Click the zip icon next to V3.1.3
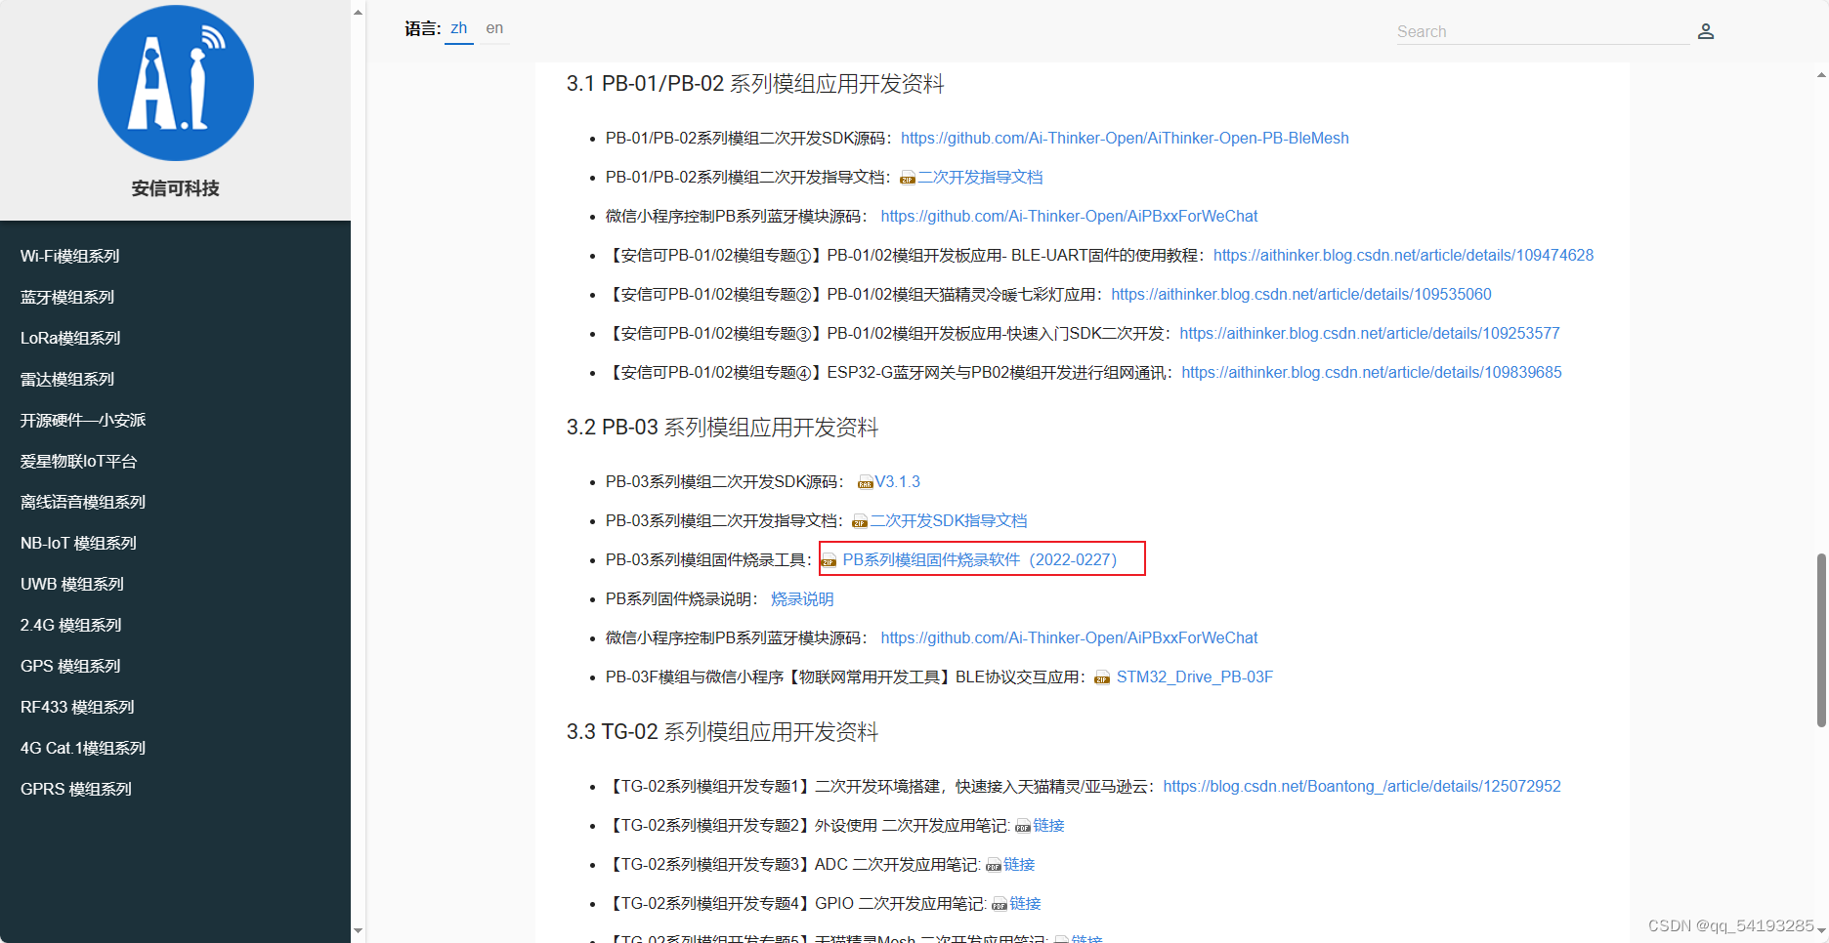Viewport: 1829px width, 943px height. pos(865,481)
